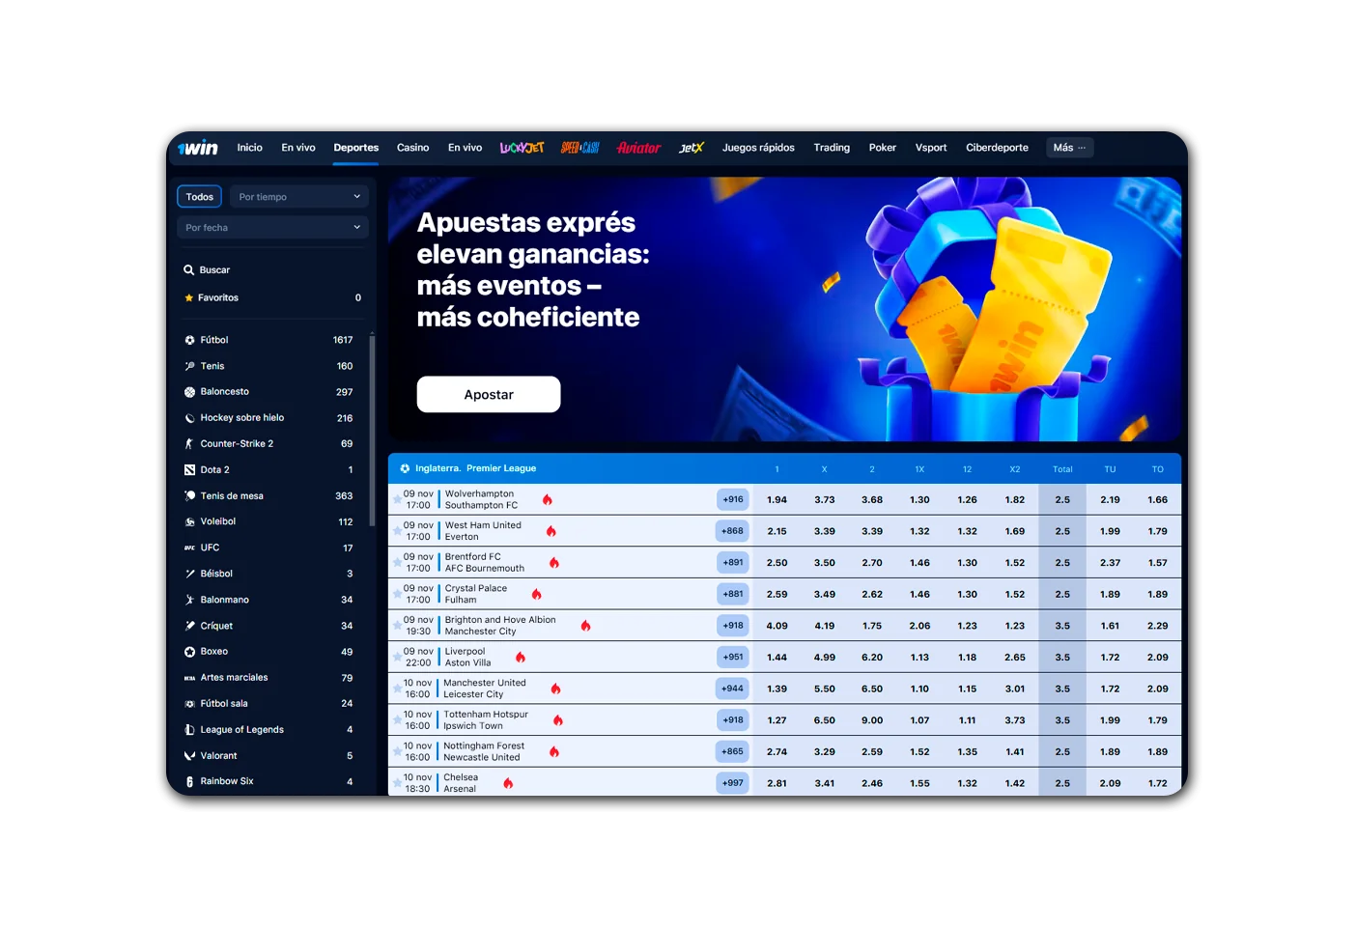This screenshot has width=1356, height=928.
Task: Expand the Más menu
Action: pos(1069,148)
